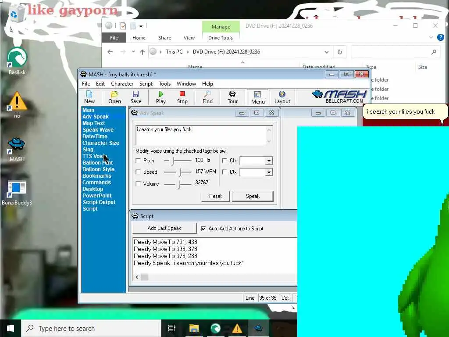This screenshot has height=337, width=449.
Task: Open the Character menu
Action: coord(122,84)
